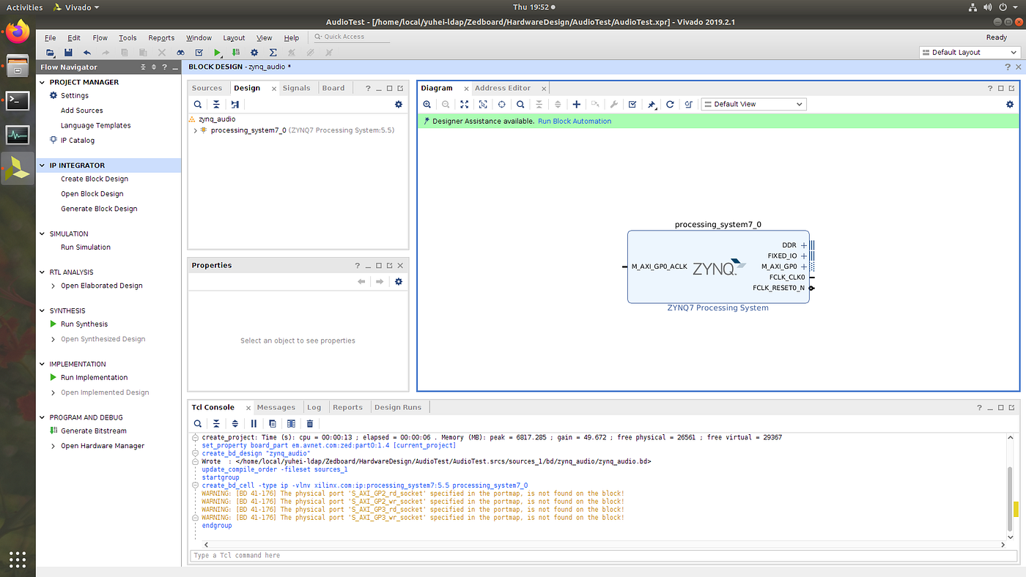Click the Save icon in main toolbar
The image size is (1026, 577).
click(x=68, y=53)
